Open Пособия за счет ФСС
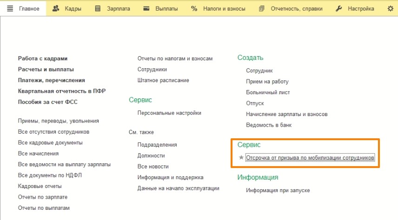 (47, 102)
